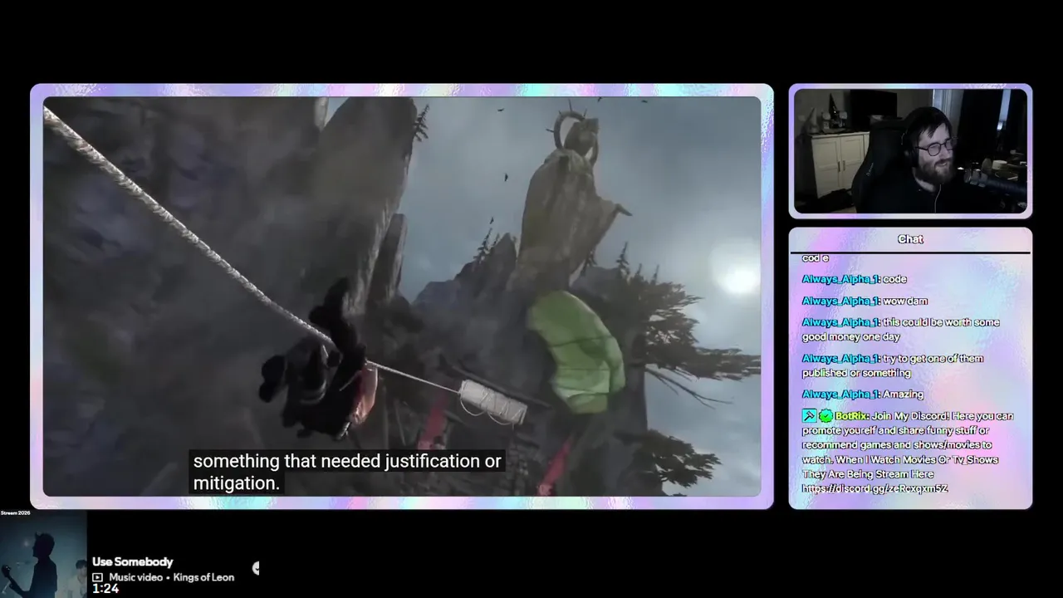This screenshot has width=1063, height=598.
Task: Click the chat message 'wow dam'
Action: pyautogui.click(x=905, y=301)
